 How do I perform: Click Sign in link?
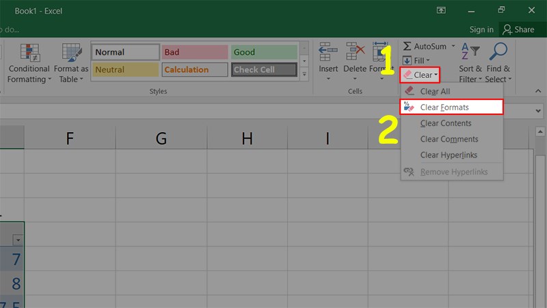click(481, 29)
